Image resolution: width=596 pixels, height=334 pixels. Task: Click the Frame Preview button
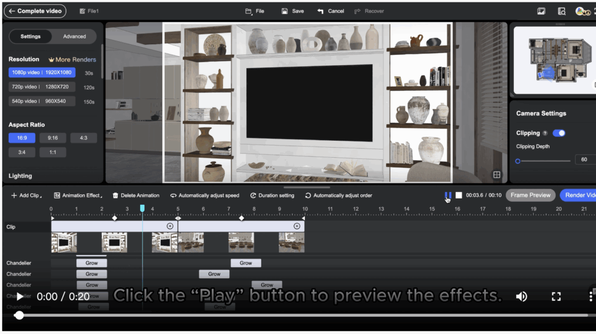tap(530, 196)
